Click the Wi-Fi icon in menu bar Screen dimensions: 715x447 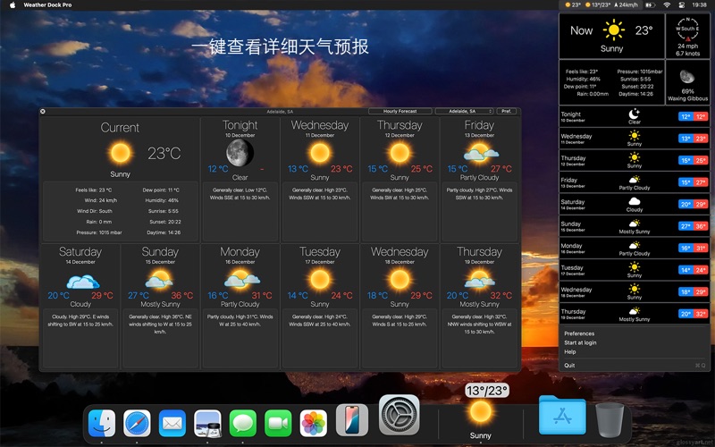point(666,5)
